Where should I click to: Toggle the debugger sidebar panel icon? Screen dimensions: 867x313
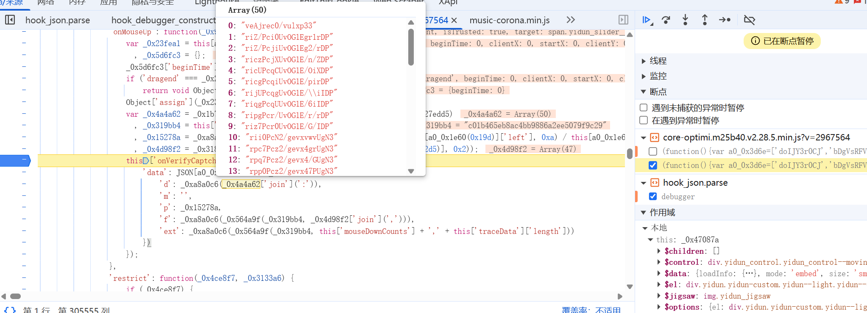tap(623, 20)
